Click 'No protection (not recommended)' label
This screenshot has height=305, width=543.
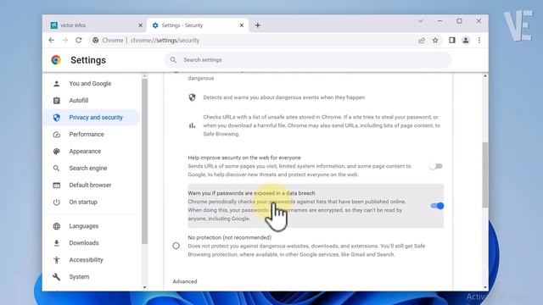229,237
